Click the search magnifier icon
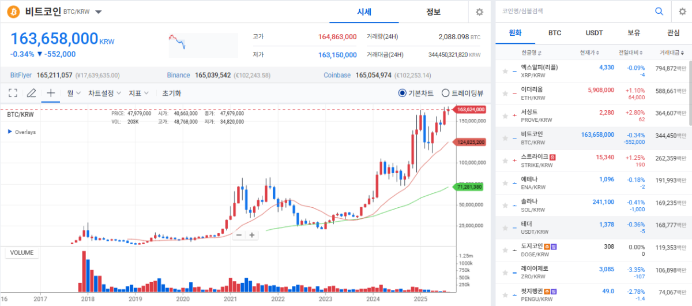692x306 pixels. click(x=659, y=11)
